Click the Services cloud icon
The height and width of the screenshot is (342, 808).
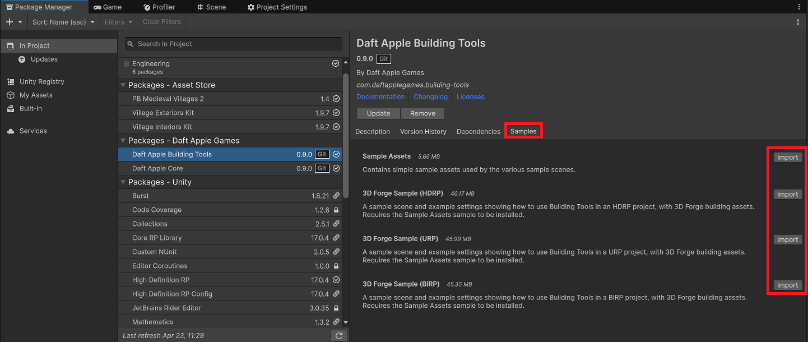click(10, 131)
